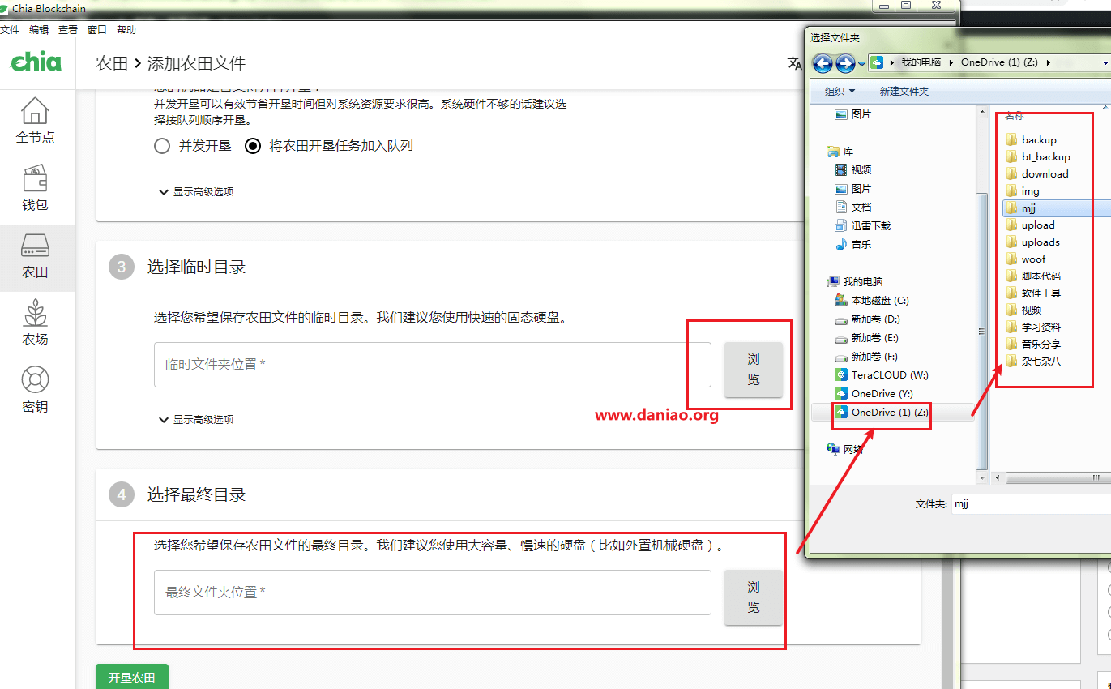
Task: Click 新建文件夹 in folder dialog
Action: pos(904,92)
